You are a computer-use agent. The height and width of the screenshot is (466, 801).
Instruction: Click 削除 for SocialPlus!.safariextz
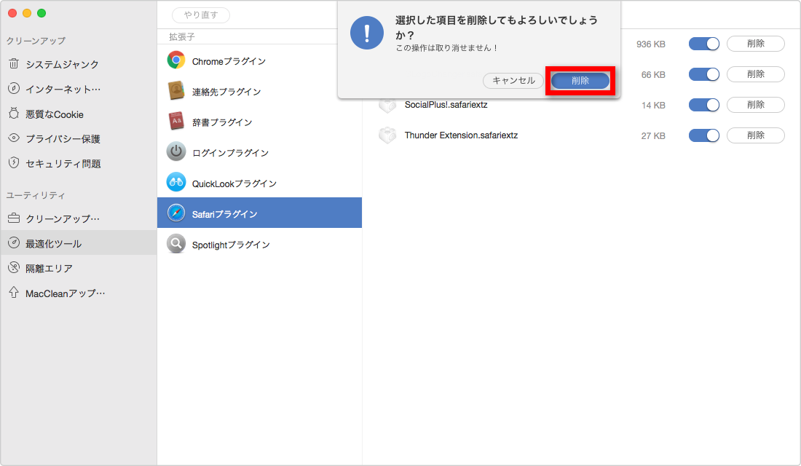(x=756, y=105)
